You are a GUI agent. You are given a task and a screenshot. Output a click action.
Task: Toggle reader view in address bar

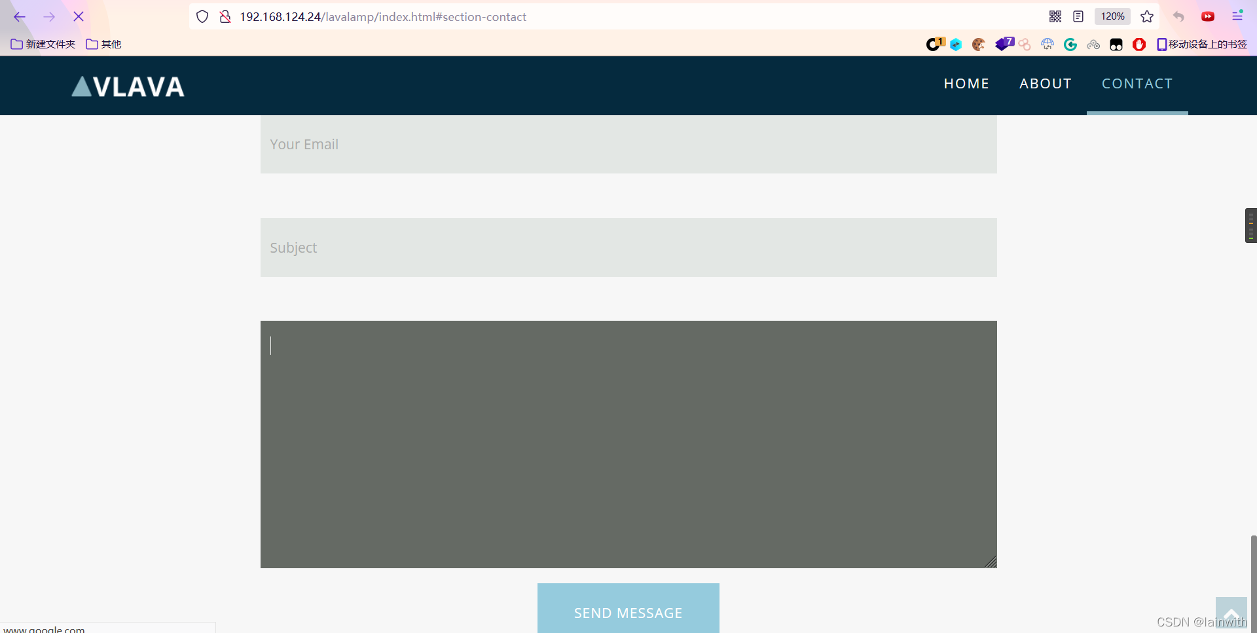point(1078,16)
